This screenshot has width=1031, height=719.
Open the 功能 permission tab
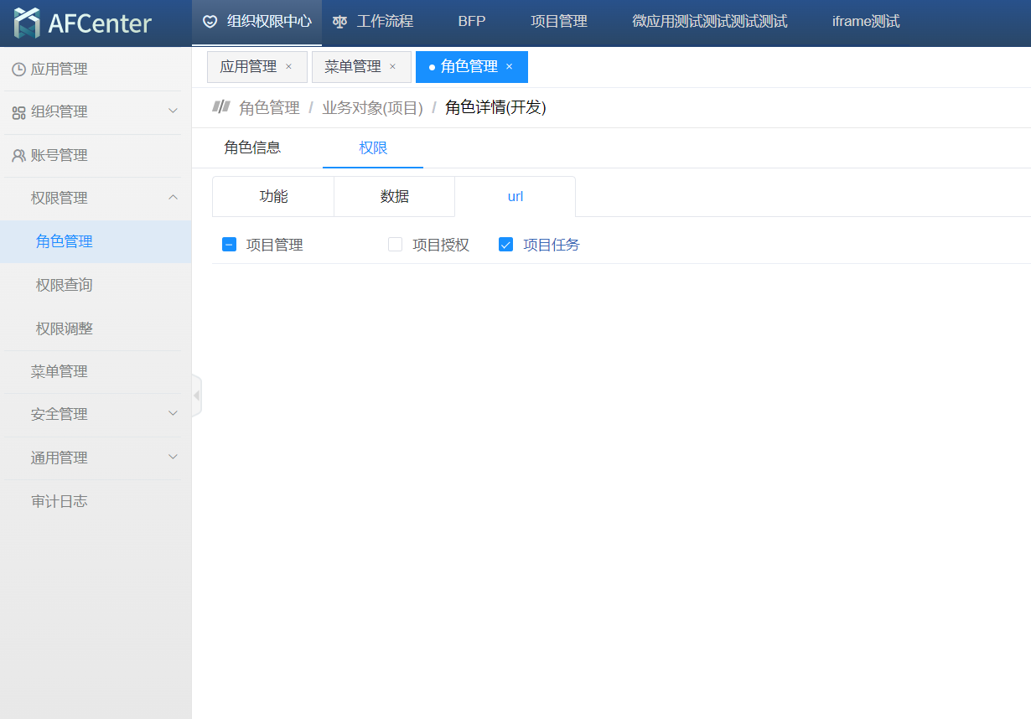[273, 197]
